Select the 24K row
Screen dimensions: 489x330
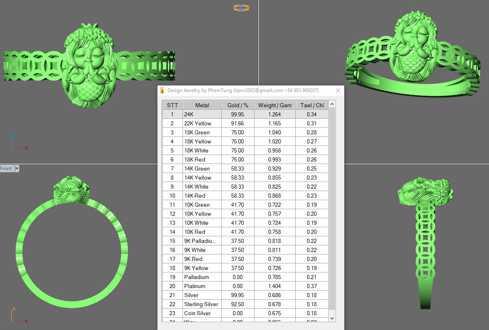[x=245, y=114]
